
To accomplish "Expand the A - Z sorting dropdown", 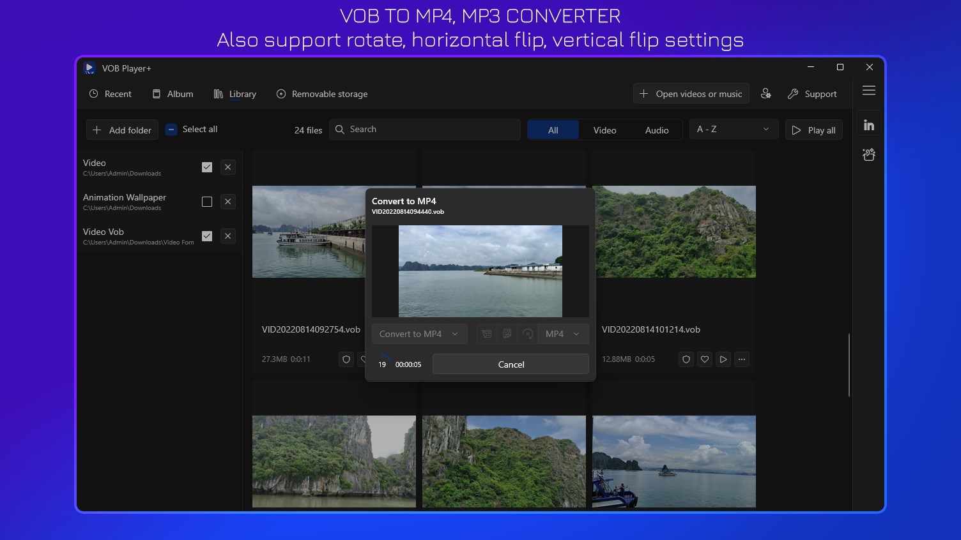I will (x=733, y=129).
